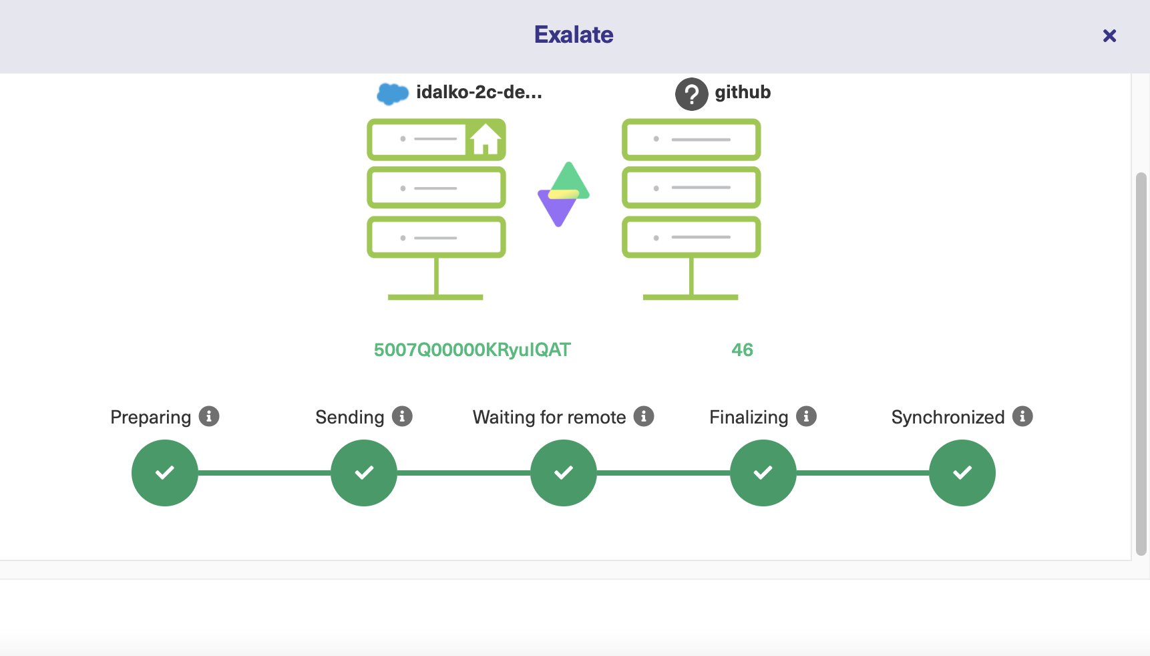The width and height of the screenshot is (1150, 656).
Task: Click the Preparing step checkmark circle
Action: click(x=165, y=473)
